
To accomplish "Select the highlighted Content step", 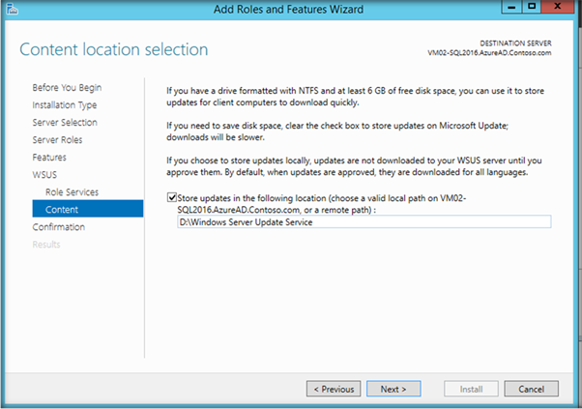I will click(x=62, y=210).
